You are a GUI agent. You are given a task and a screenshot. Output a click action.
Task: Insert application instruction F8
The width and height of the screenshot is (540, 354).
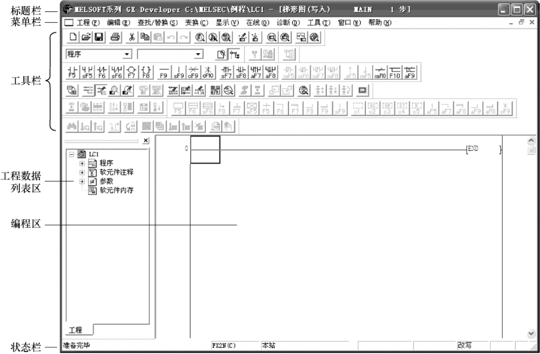click(146, 72)
